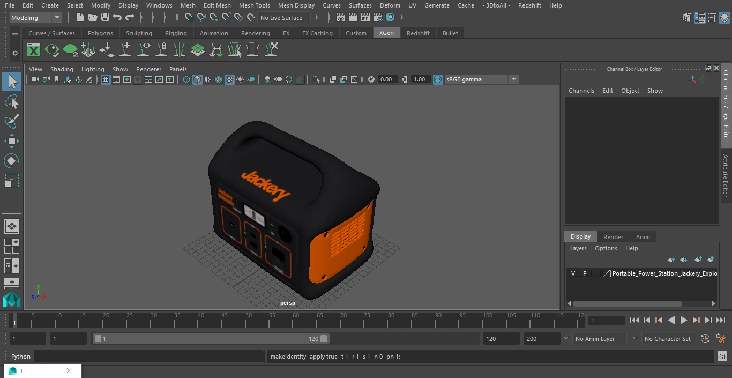Open the render settings clapper icon
The width and height of the screenshot is (732, 378).
tap(378, 18)
